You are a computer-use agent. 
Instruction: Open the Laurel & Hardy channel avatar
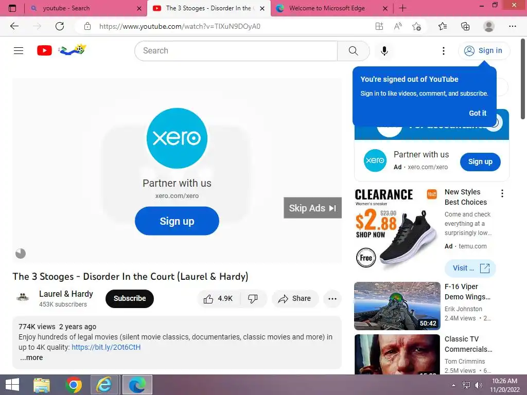tap(23, 297)
